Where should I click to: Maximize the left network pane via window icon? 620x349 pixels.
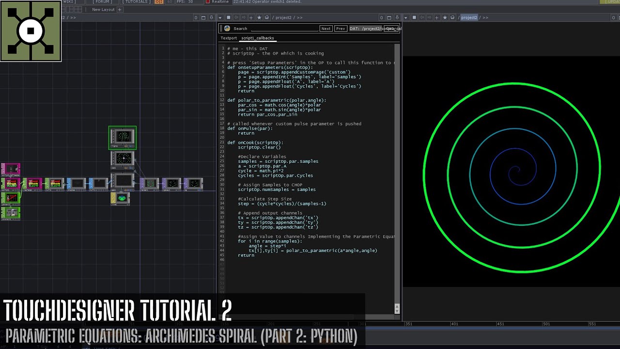[204, 17]
